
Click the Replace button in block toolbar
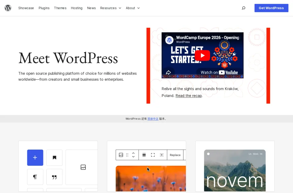coord(175,155)
